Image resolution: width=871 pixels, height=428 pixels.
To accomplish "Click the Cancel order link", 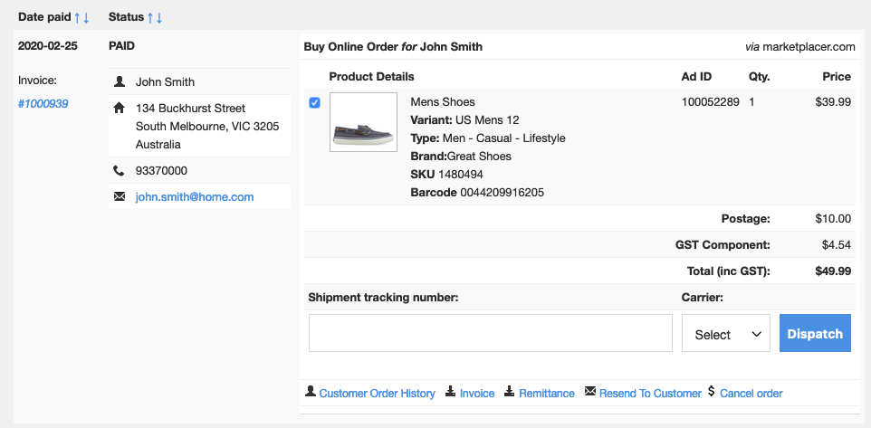I will (x=751, y=393).
